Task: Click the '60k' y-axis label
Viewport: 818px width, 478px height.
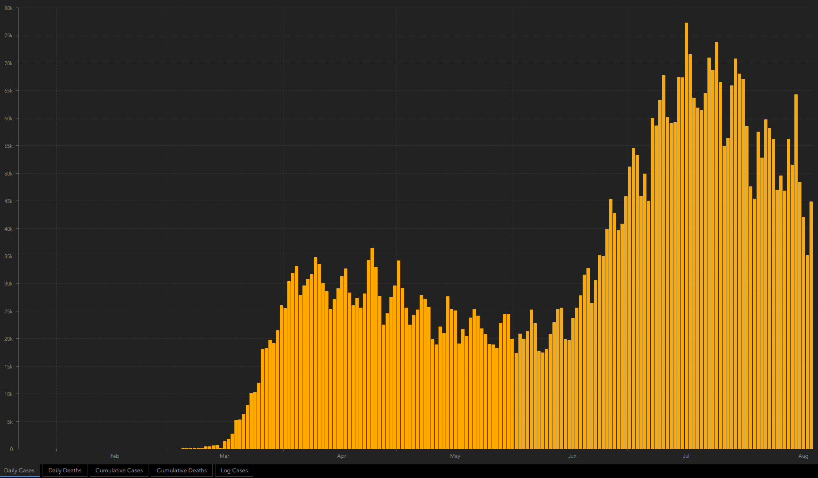Action: (9, 118)
